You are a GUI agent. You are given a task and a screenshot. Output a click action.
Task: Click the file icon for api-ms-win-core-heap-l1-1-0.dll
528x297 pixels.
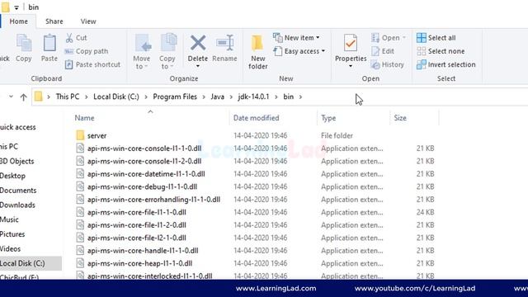pyautogui.click(x=80, y=263)
